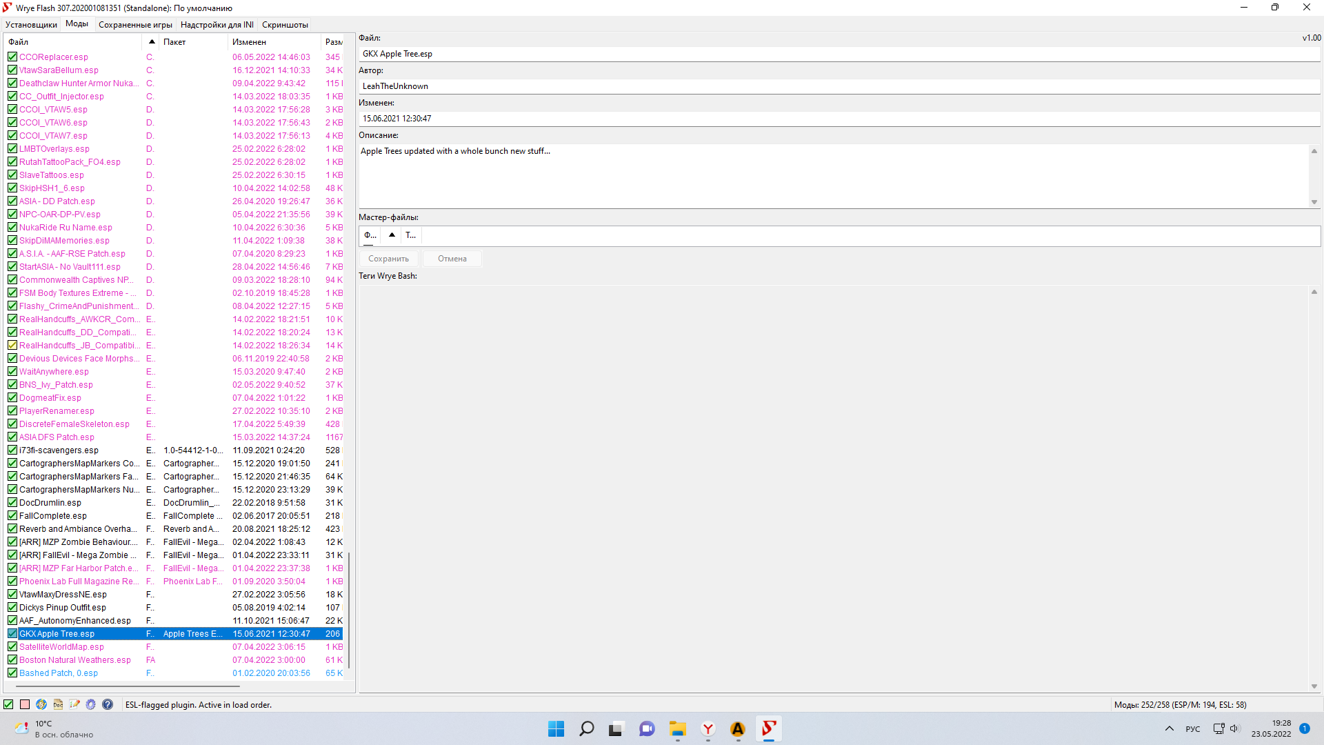Click the Отмена button

pos(452,259)
